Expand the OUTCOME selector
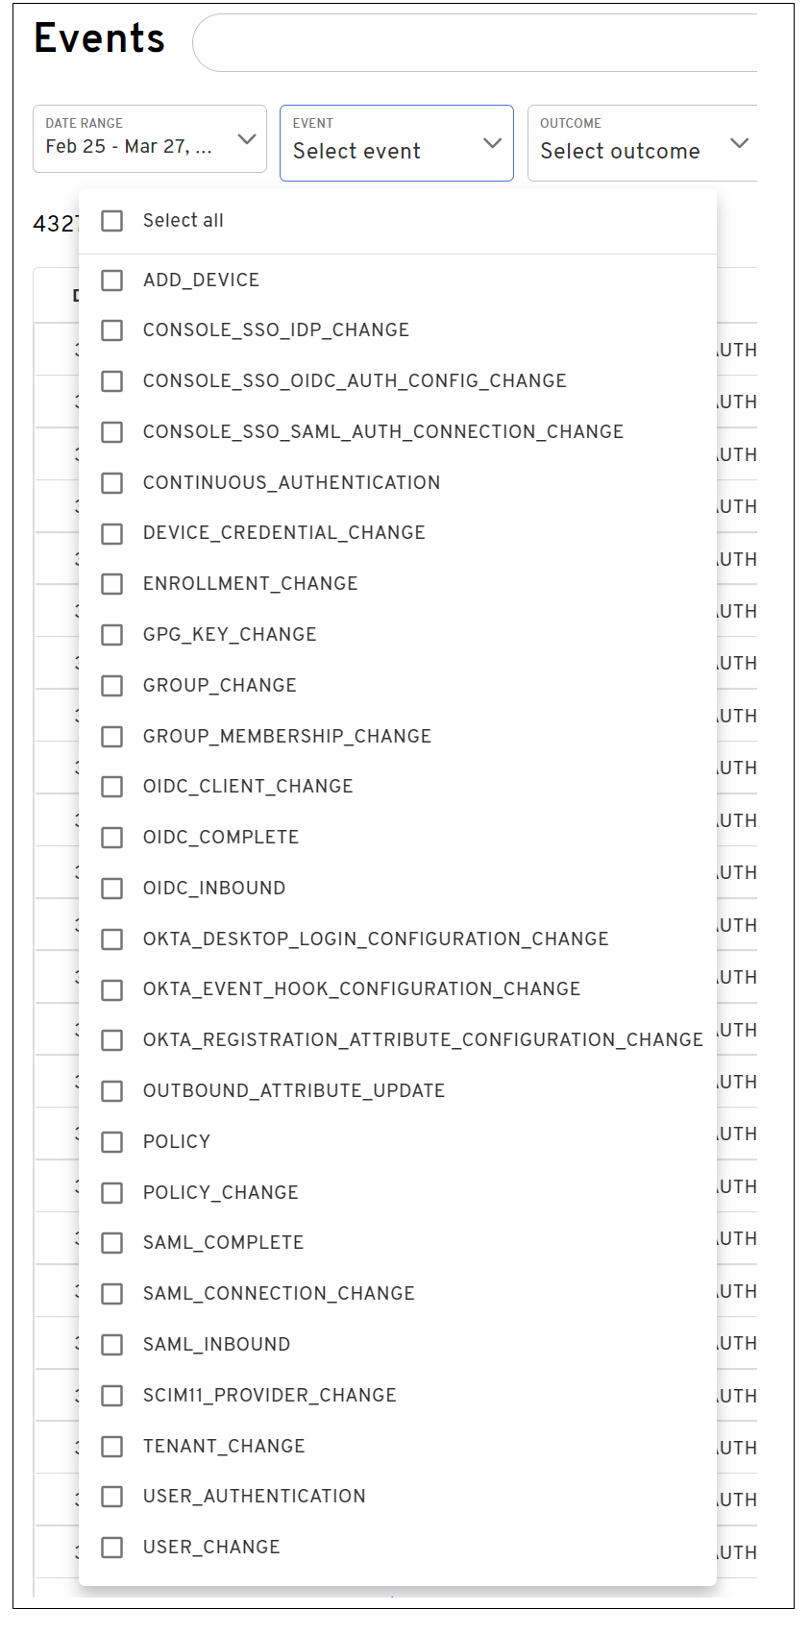Image resolution: width=810 pixels, height=1634 pixels. 644,142
